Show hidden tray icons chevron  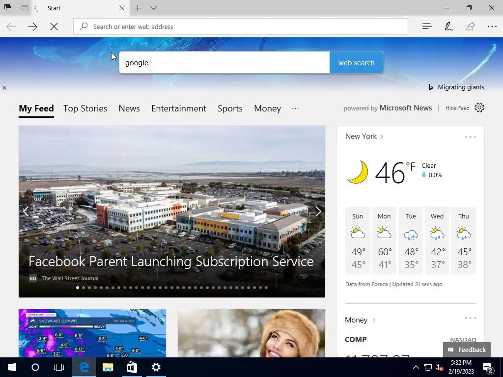[416, 367]
